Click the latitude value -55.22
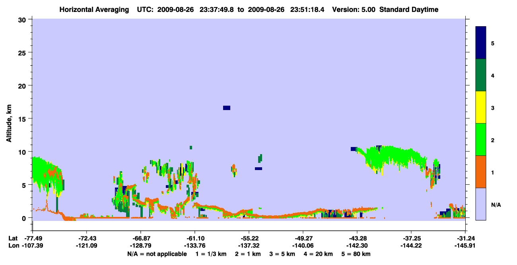This screenshot has height=265, width=517. pyautogui.click(x=249, y=238)
